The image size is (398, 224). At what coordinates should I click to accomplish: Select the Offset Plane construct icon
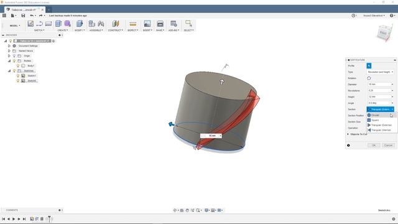pos(116,24)
